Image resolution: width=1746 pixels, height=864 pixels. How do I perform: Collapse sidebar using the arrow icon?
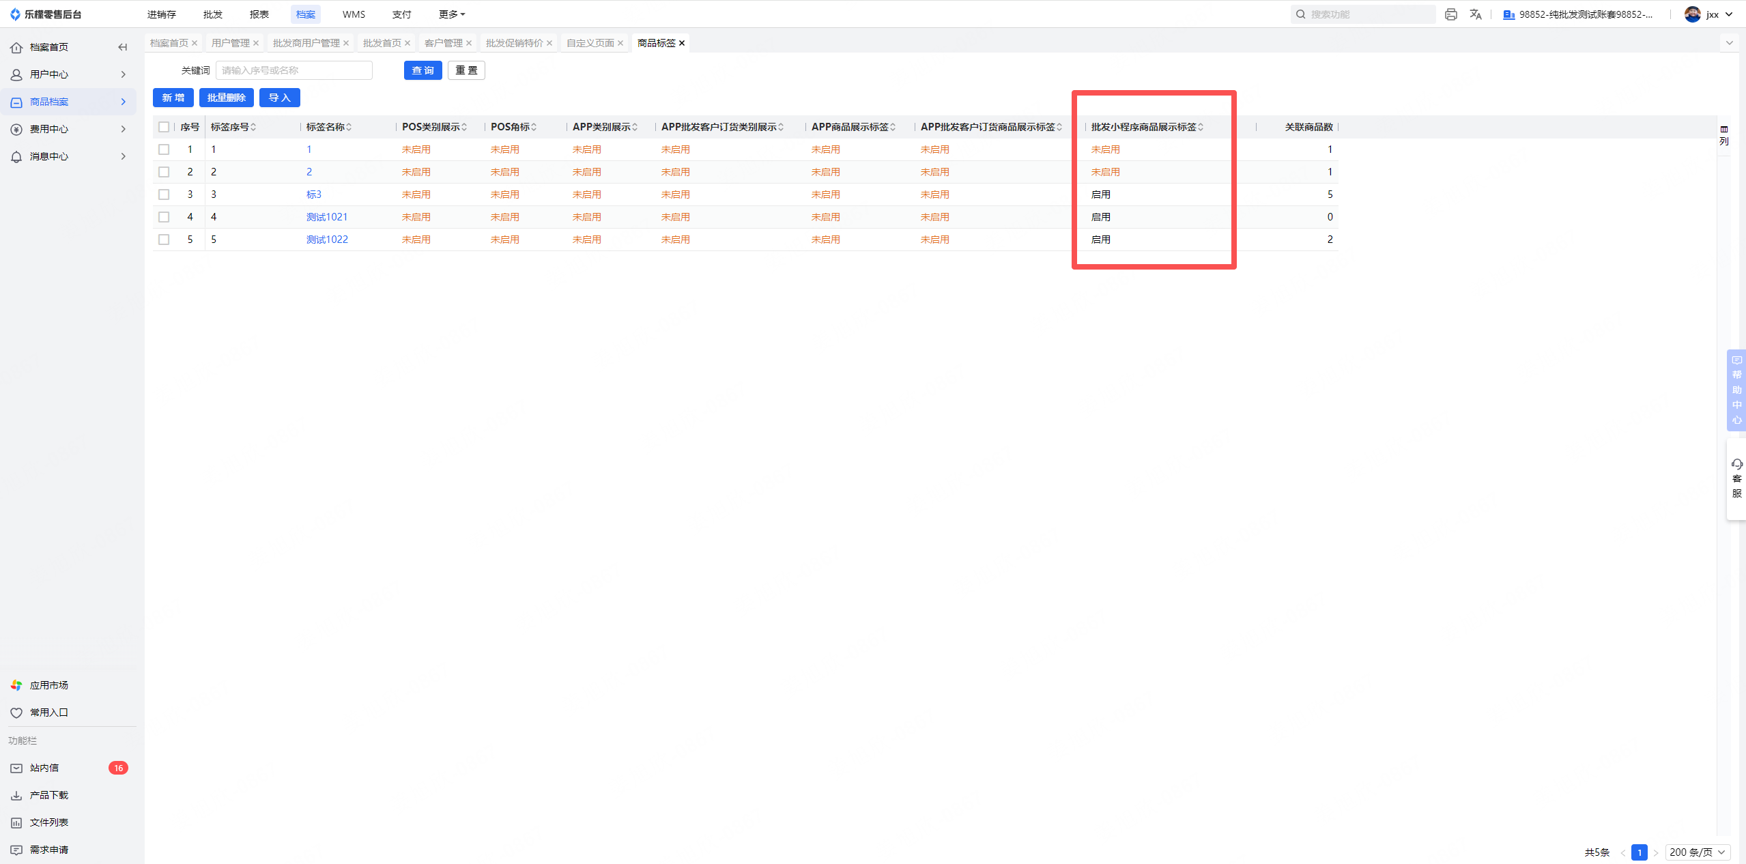pyautogui.click(x=123, y=47)
